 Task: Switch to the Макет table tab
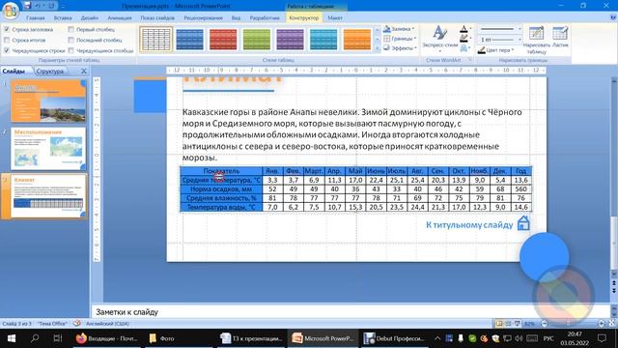click(335, 17)
